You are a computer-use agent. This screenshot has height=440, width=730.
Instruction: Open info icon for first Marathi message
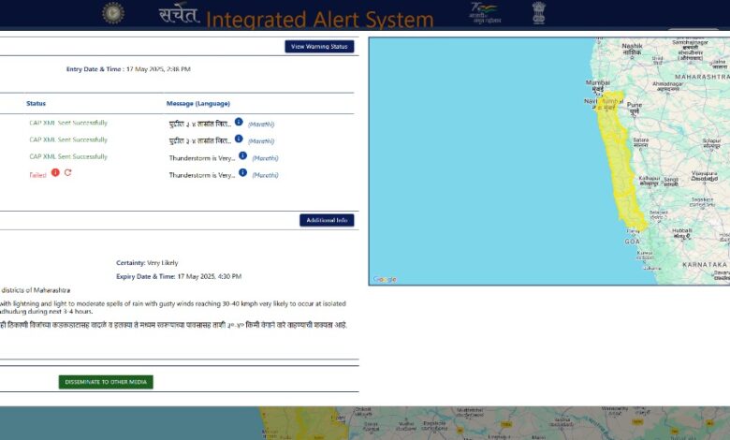click(x=239, y=122)
